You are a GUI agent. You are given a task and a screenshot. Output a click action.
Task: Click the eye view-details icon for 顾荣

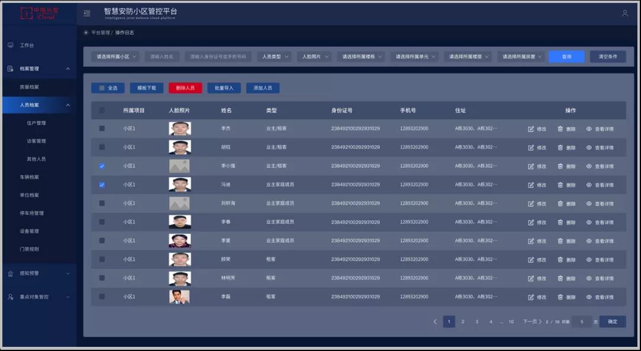(x=589, y=259)
